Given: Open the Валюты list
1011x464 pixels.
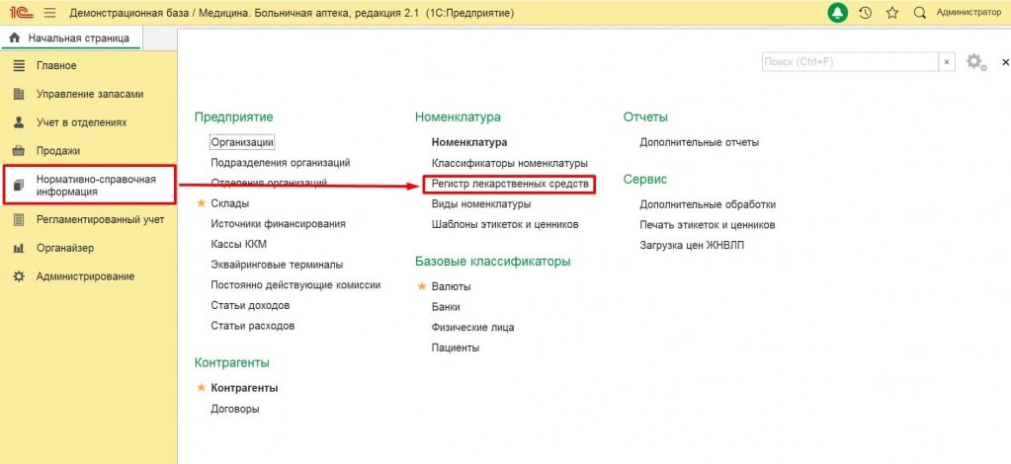Looking at the screenshot, I should click(x=451, y=286).
